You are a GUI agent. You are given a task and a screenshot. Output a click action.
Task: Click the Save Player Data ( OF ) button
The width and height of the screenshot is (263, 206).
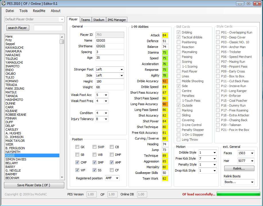click(34, 185)
